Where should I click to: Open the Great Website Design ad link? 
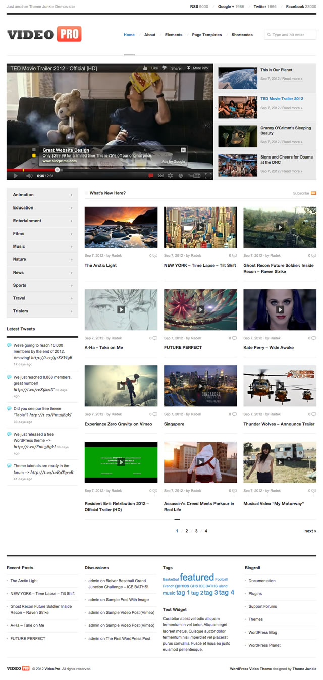(66, 150)
